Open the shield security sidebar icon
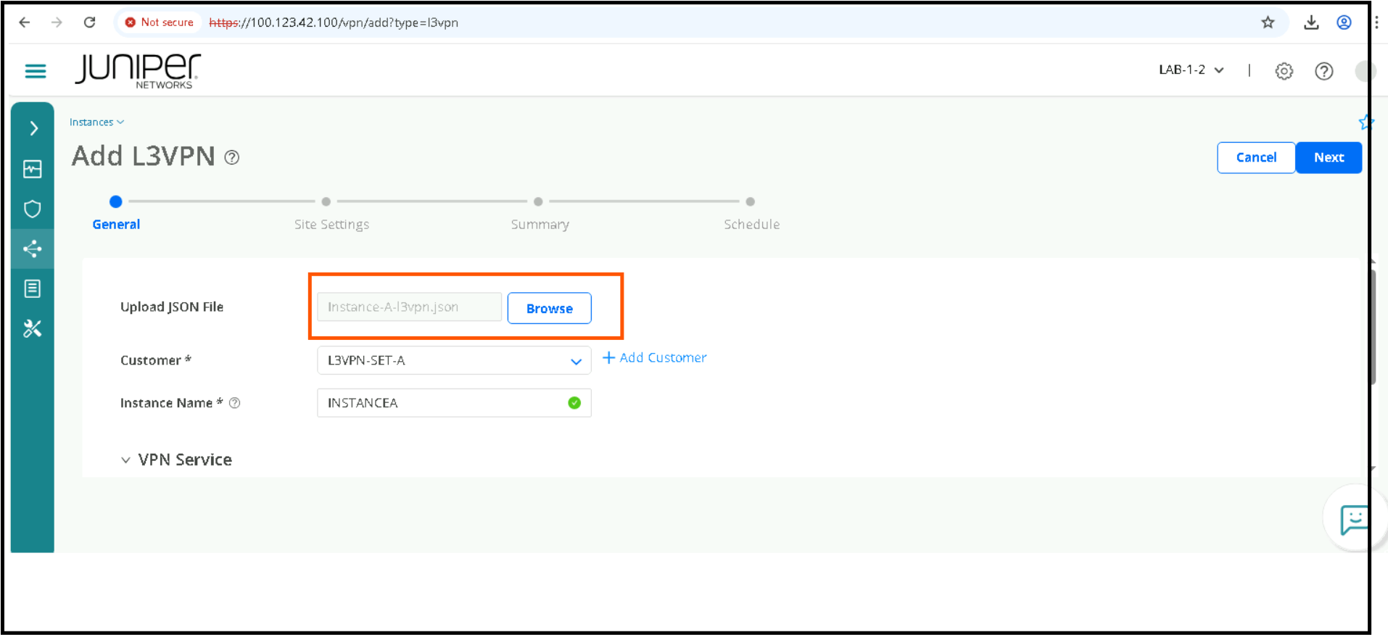The width and height of the screenshot is (1388, 635). click(x=33, y=209)
